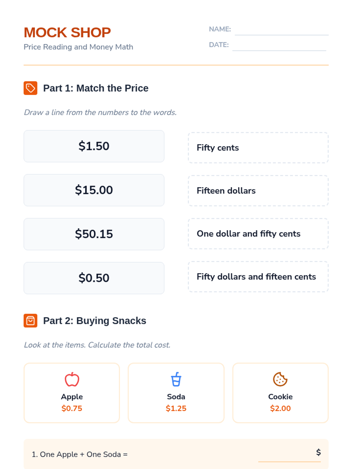This screenshot has height=469, width=352.
Task: Click the MOCK SHOP title heading
Action: [x=67, y=33]
